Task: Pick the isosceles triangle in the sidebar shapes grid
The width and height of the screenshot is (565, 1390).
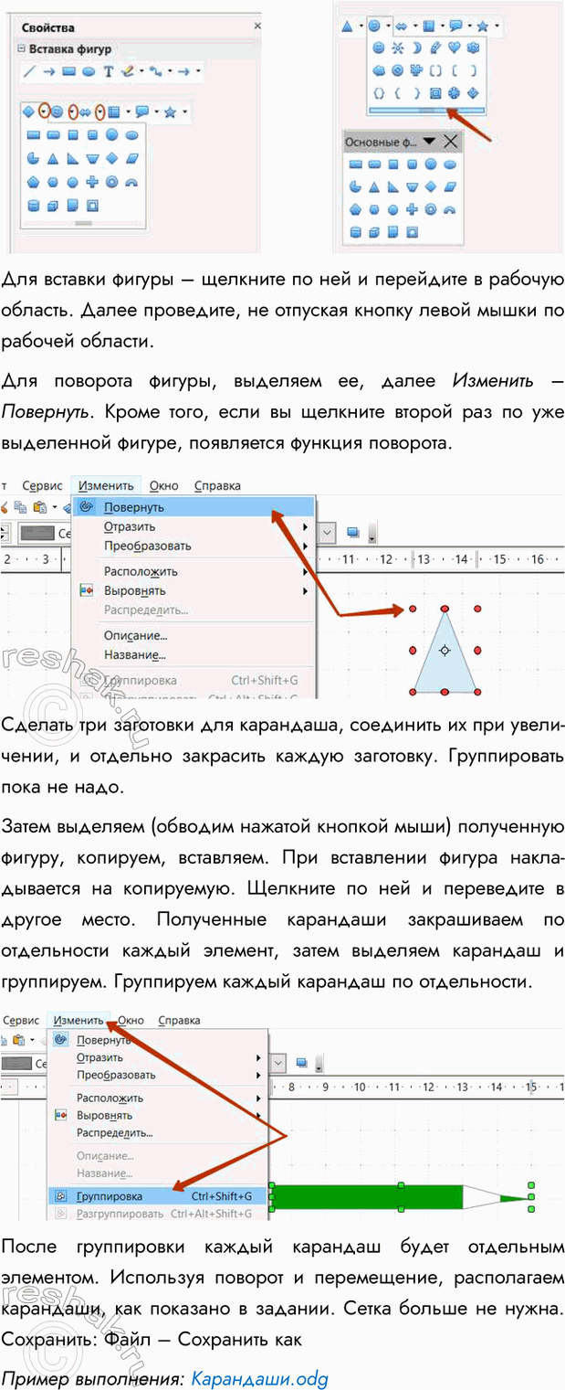Action: click(x=52, y=157)
